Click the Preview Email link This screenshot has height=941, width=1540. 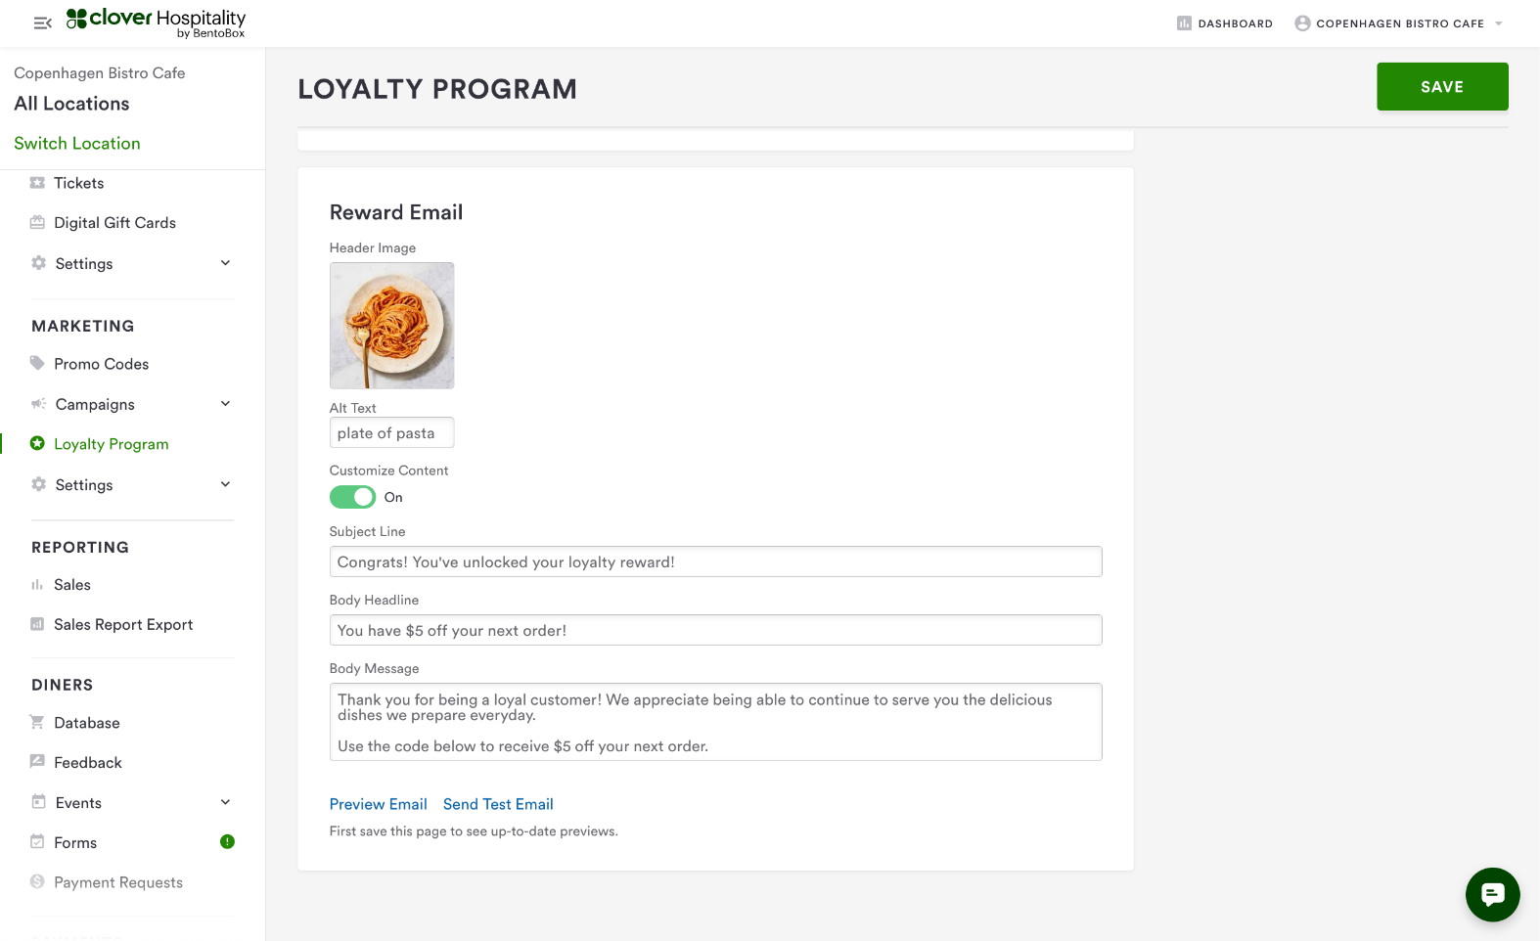pos(378,804)
